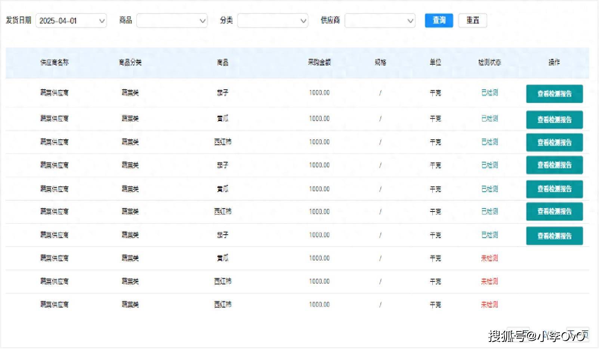Expand the 商品 filter dropdown
This screenshot has height=349, width=599.
(172, 21)
